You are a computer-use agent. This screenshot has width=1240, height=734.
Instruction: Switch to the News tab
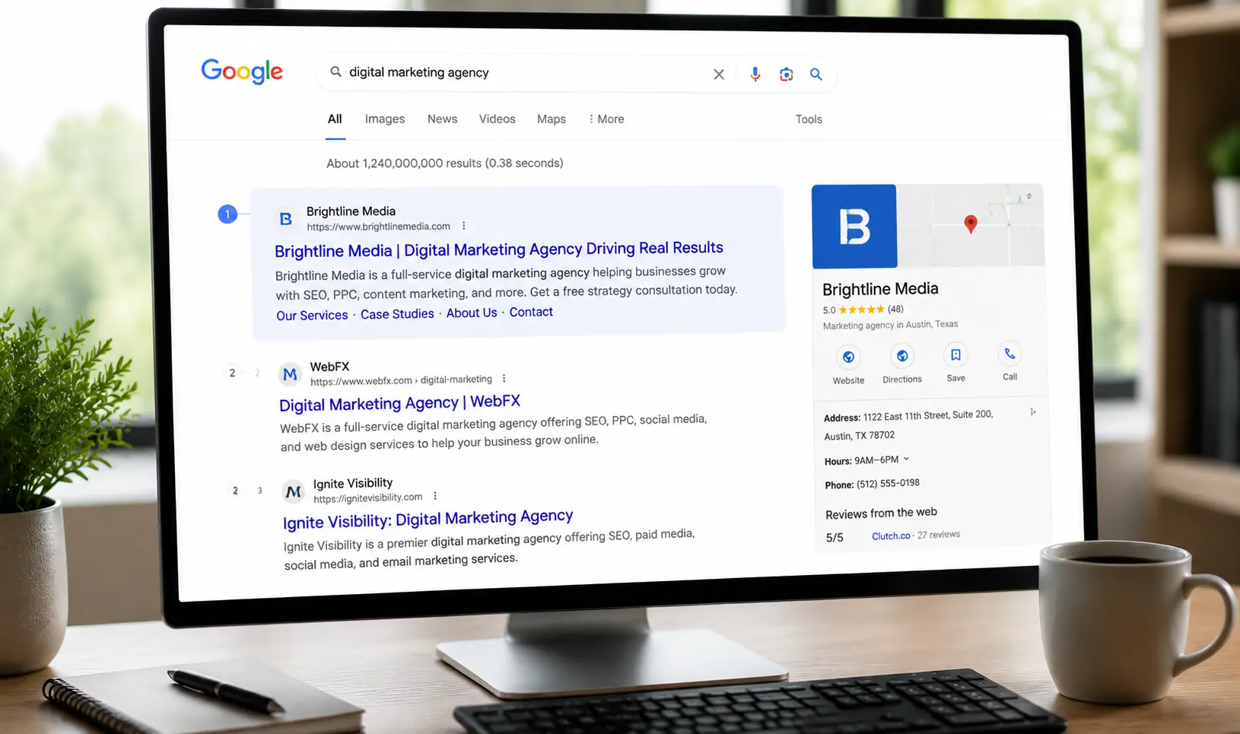[442, 119]
